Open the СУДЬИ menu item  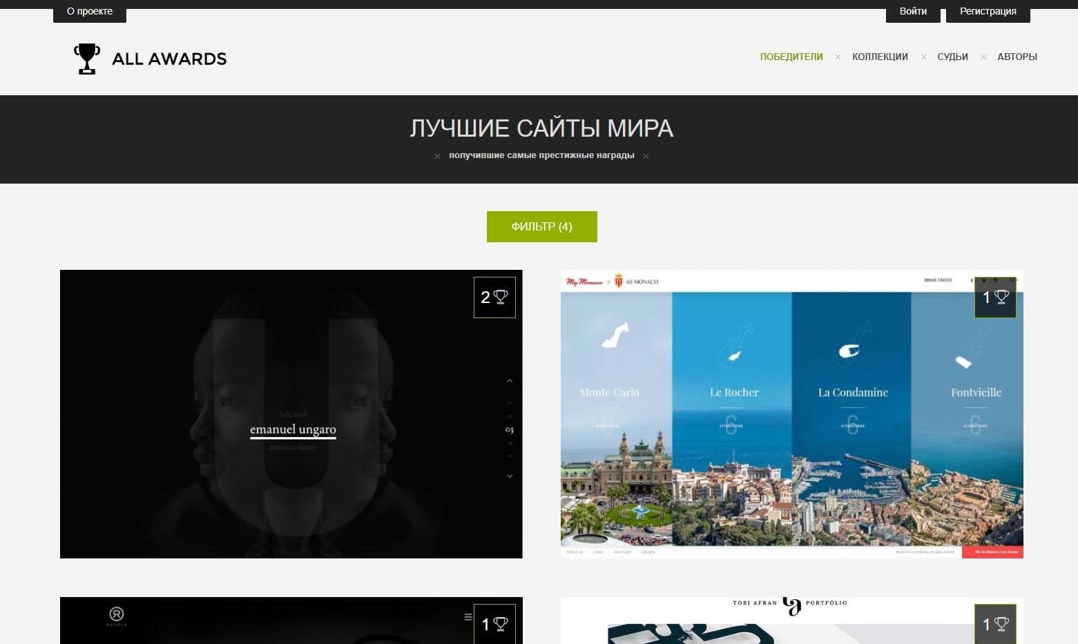[x=952, y=57]
